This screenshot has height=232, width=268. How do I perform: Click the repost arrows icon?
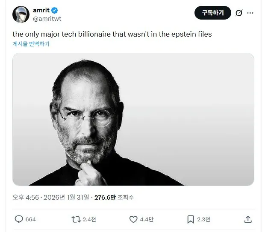[76, 219]
